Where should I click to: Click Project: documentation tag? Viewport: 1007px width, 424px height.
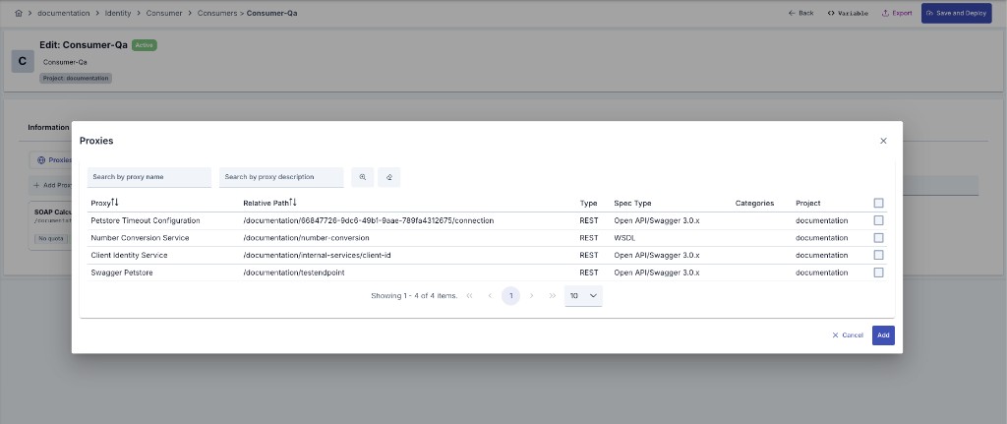77,78
